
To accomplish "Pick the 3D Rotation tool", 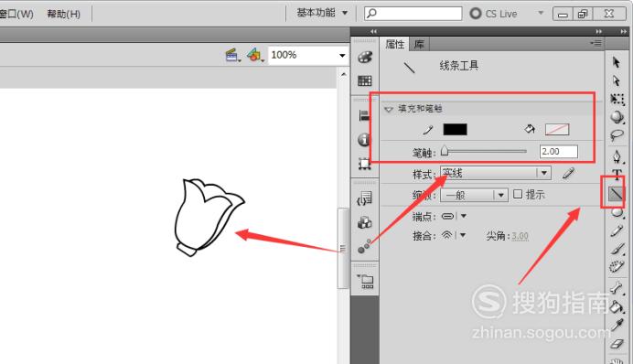I will (x=617, y=117).
